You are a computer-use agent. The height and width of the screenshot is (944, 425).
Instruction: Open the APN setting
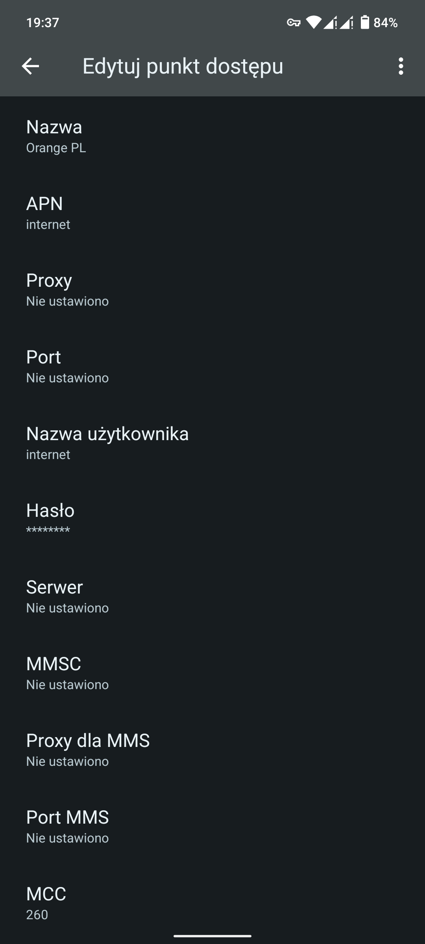click(x=213, y=212)
